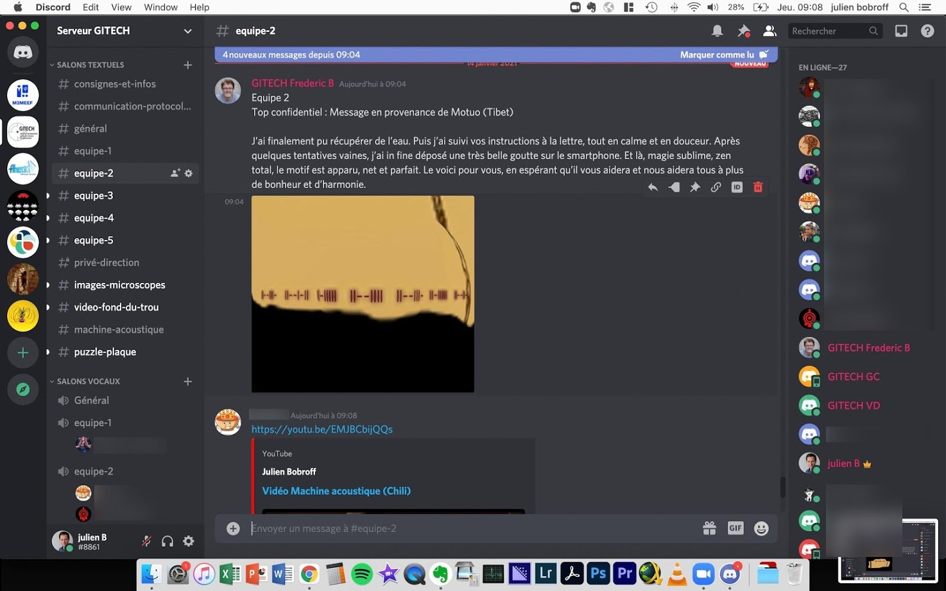
Task: Click the Rechercher search box
Action: click(x=834, y=31)
